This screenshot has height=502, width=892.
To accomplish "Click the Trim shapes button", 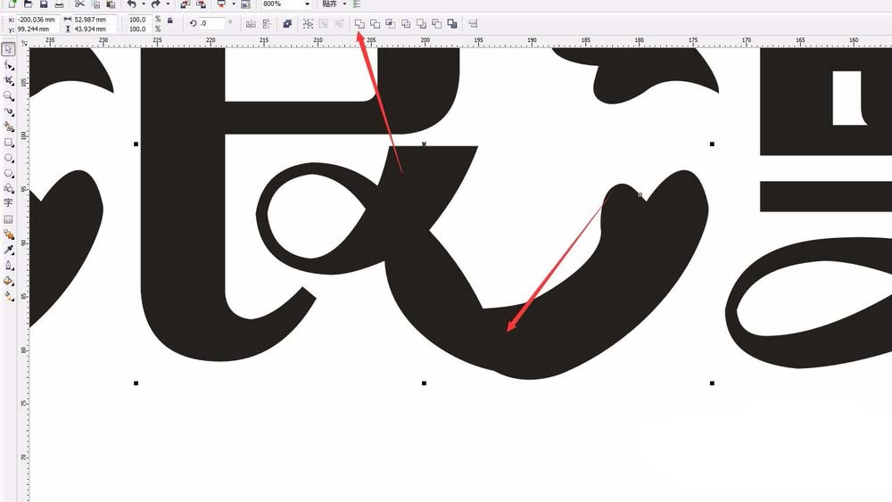I will point(375,23).
